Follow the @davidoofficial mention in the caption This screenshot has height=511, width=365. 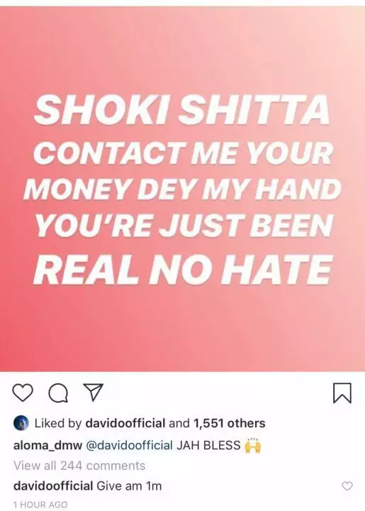(129, 445)
